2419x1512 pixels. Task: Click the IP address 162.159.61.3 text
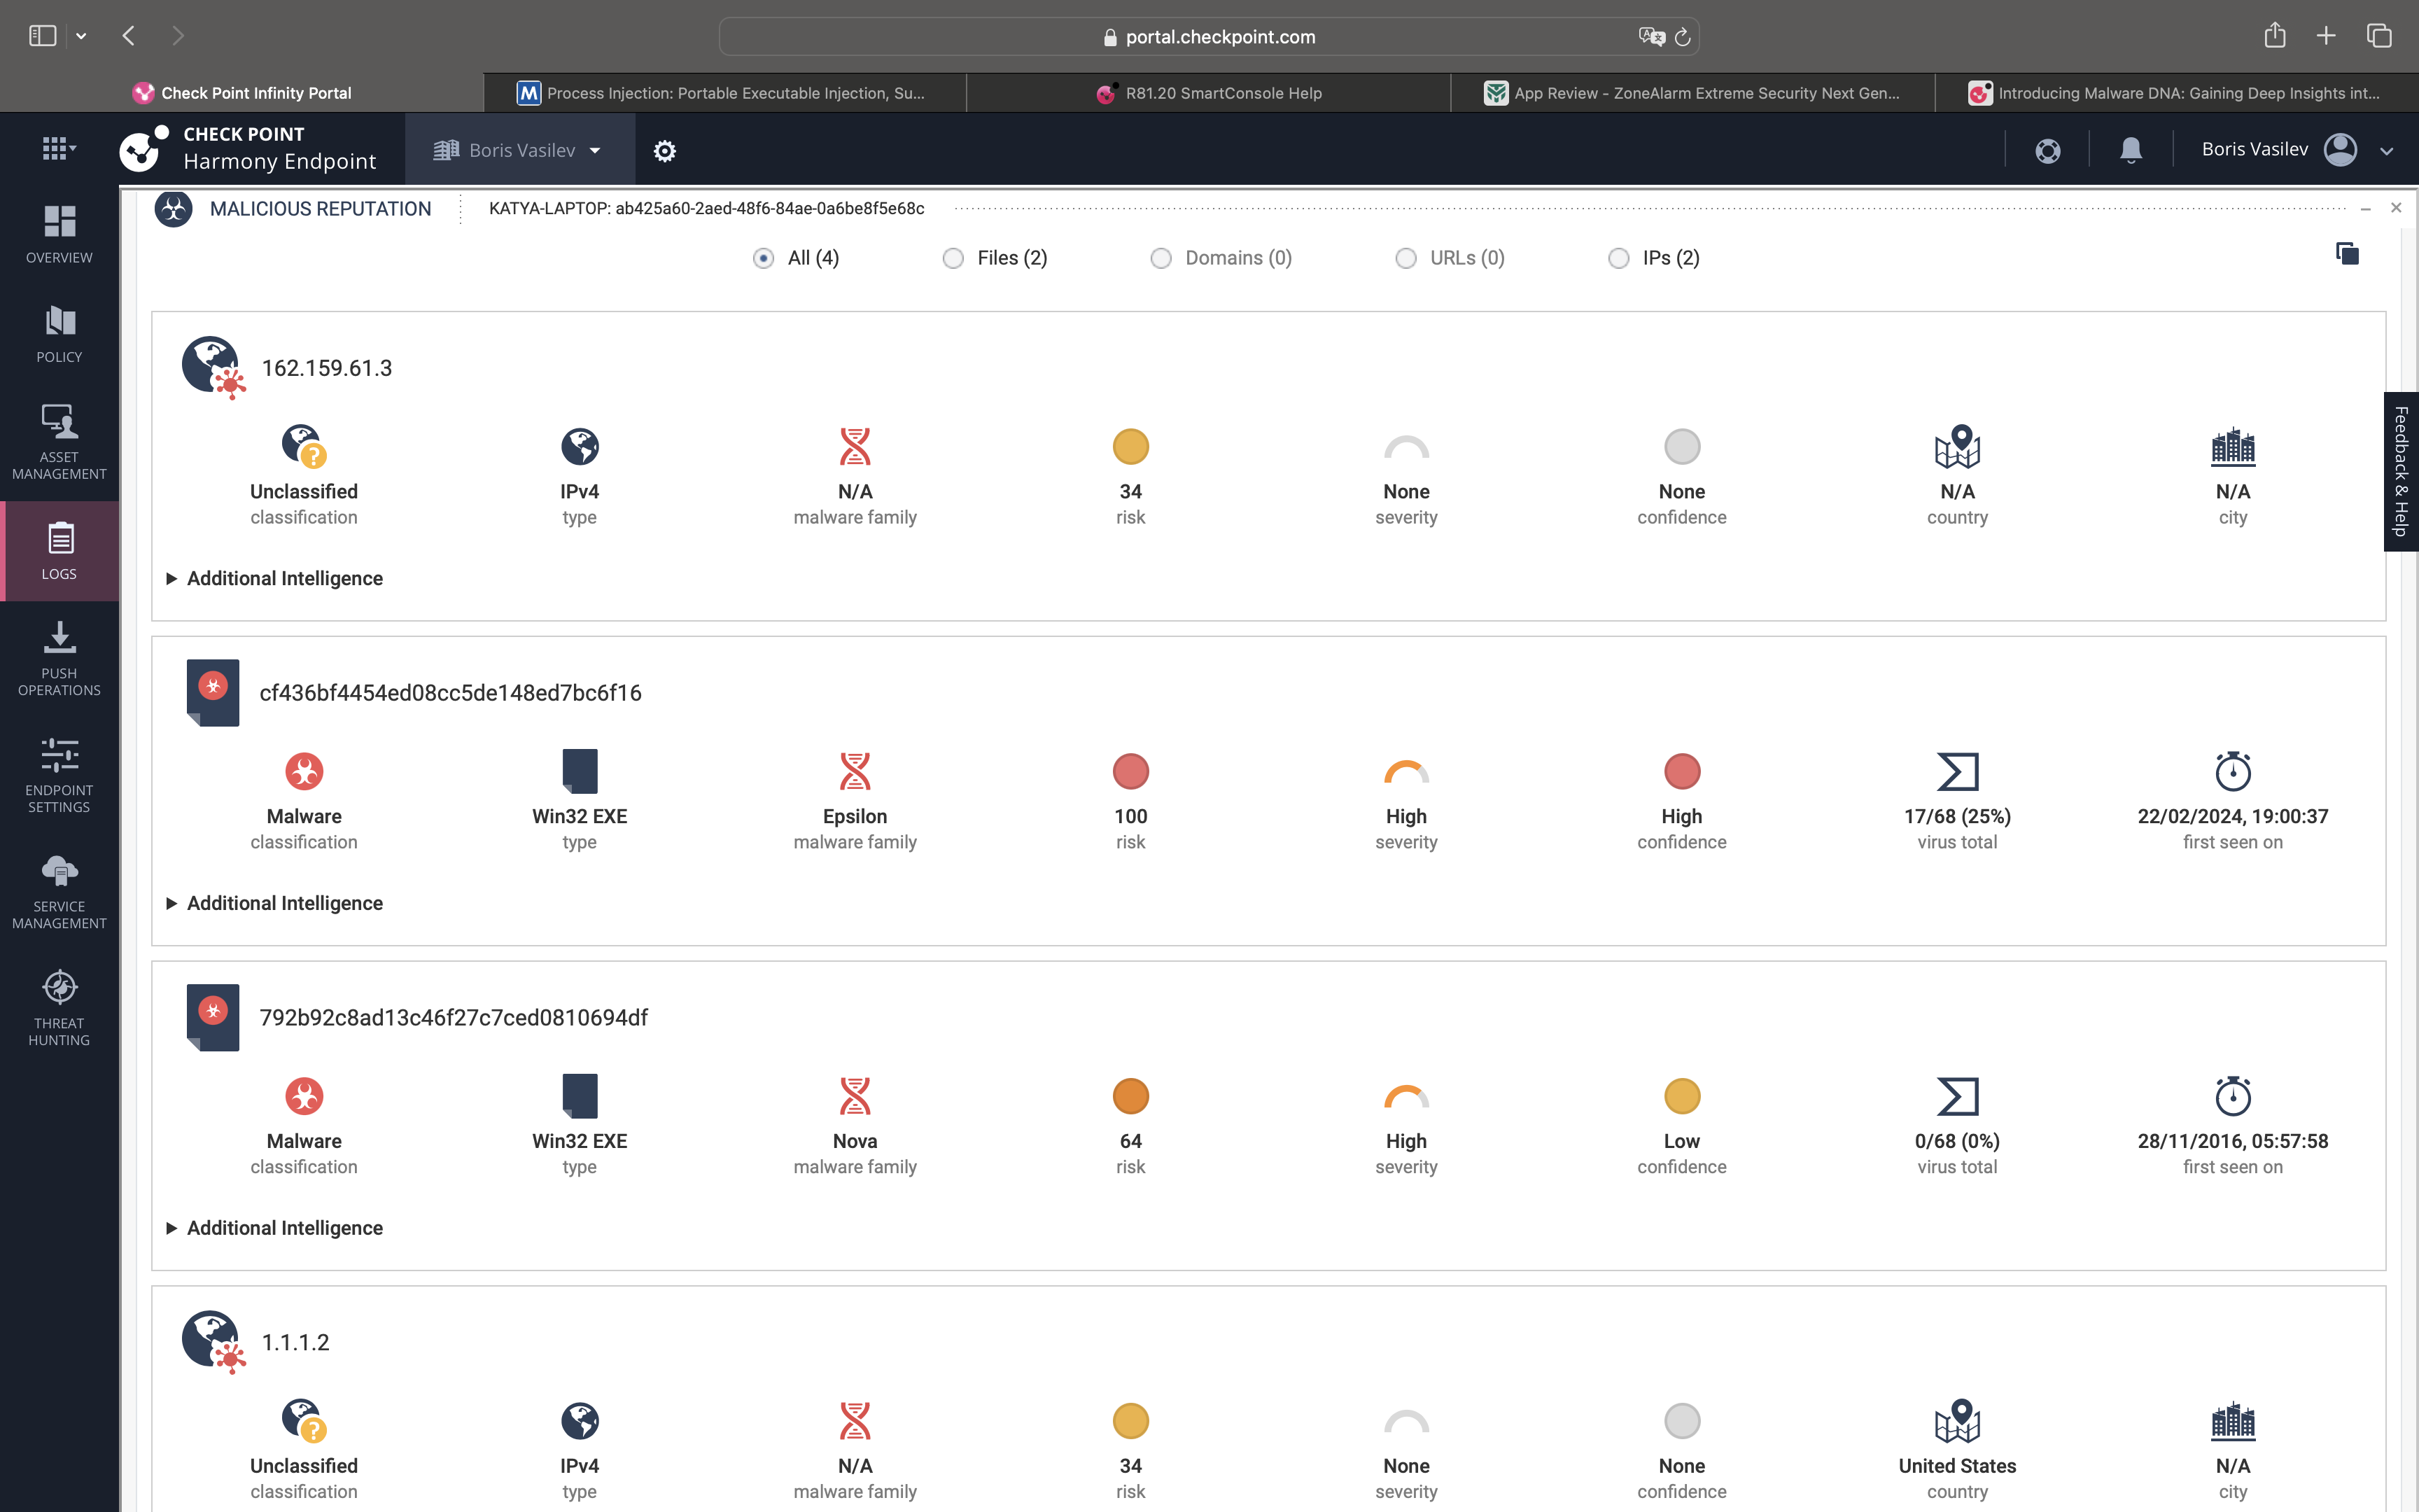point(327,368)
